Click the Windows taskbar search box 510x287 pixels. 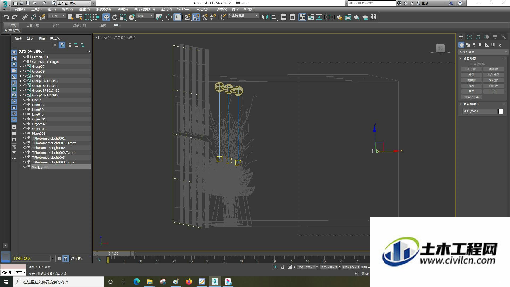[x=58, y=282]
